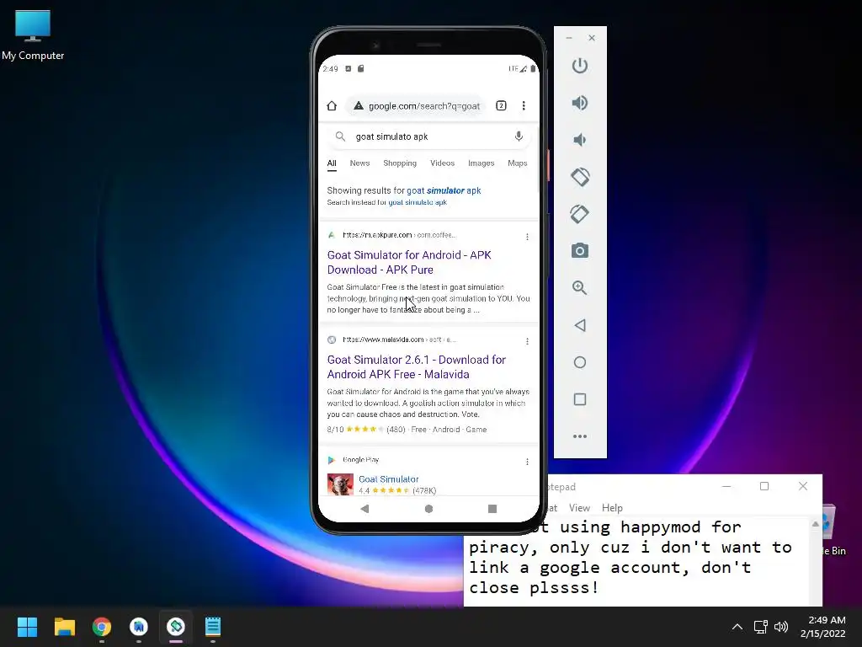Open Notepad View menu
Screen dimensions: 862x647
click(579, 508)
